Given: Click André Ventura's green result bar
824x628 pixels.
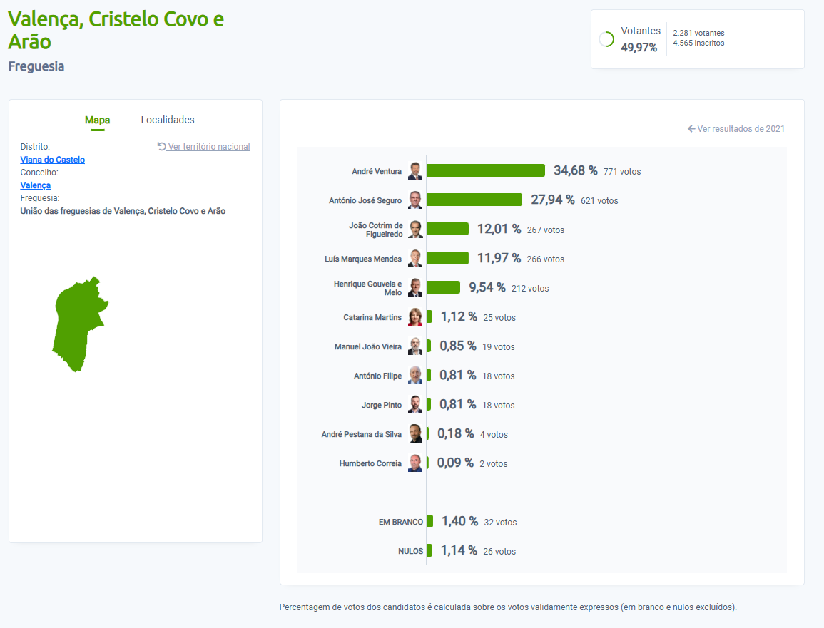Looking at the screenshot, I should pos(485,171).
